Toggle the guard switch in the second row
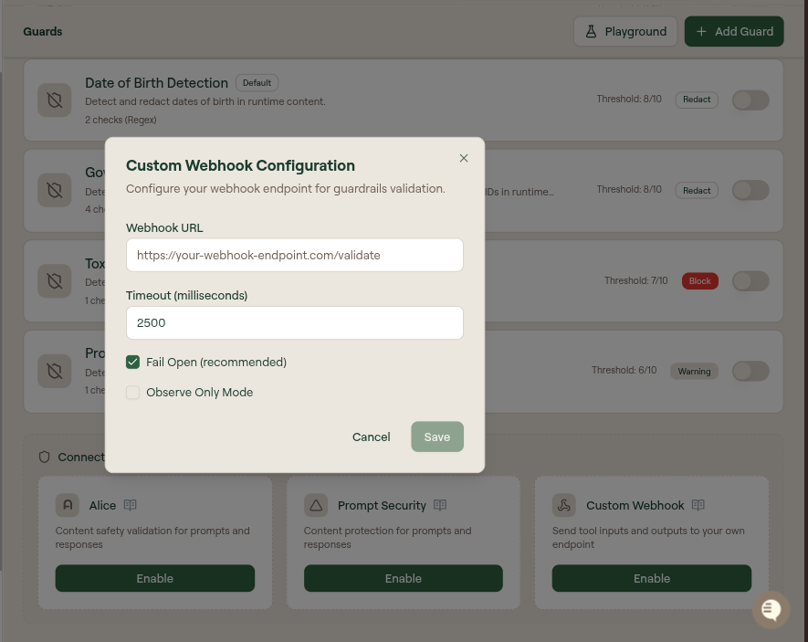808x642 pixels. click(x=750, y=190)
